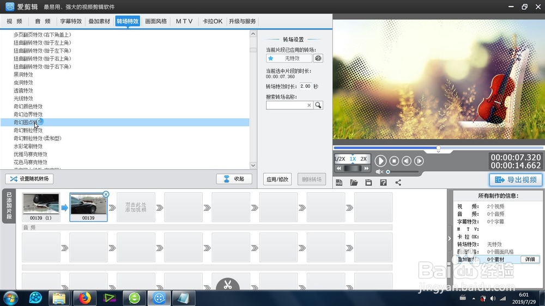The width and height of the screenshot is (545, 306).
Task: Click the preview progress bar handle
Action: pyautogui.click(x=438, y=148)
